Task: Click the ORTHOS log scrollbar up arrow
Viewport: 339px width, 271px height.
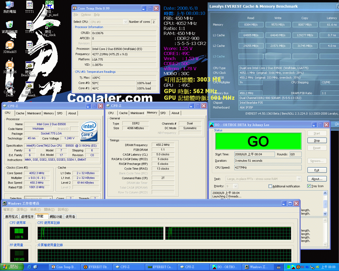Action: coord(325,193)
